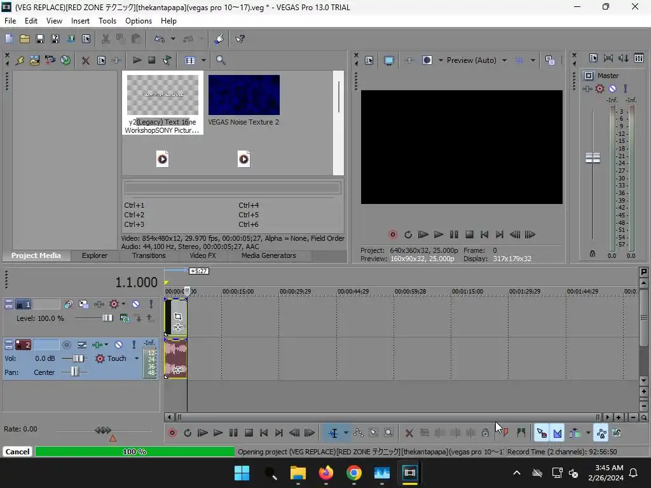Click the Insert Region icon on timeline toolbar

[521, 433]
